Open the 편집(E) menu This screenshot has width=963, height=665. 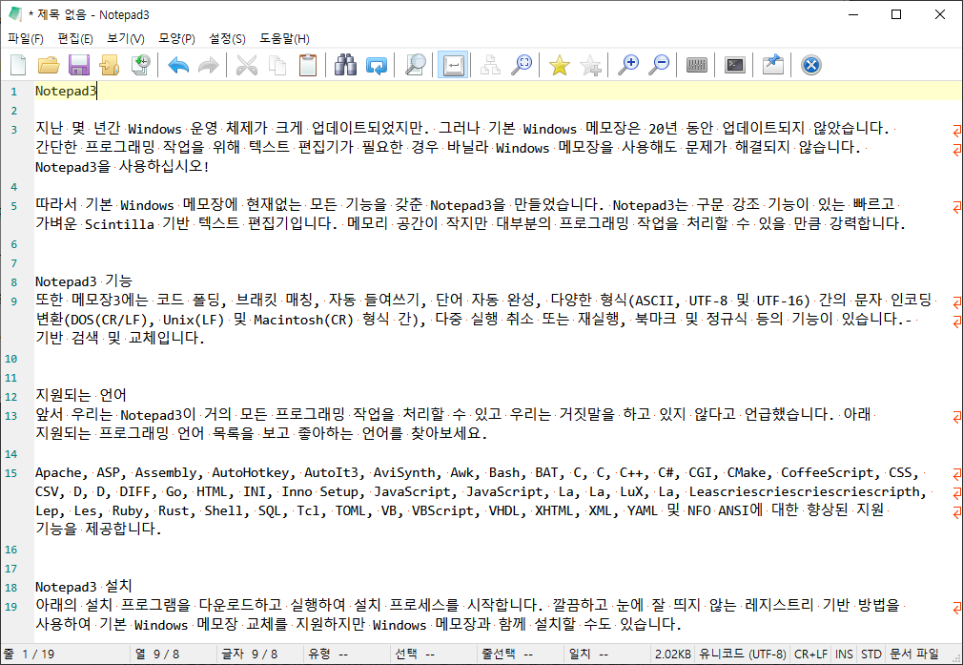pos(75,39)
